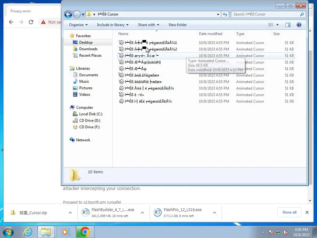This screenshot has height=238, width=317.
Task: Open downloaded Cursor.zip file
Action: tap(33, 213)
